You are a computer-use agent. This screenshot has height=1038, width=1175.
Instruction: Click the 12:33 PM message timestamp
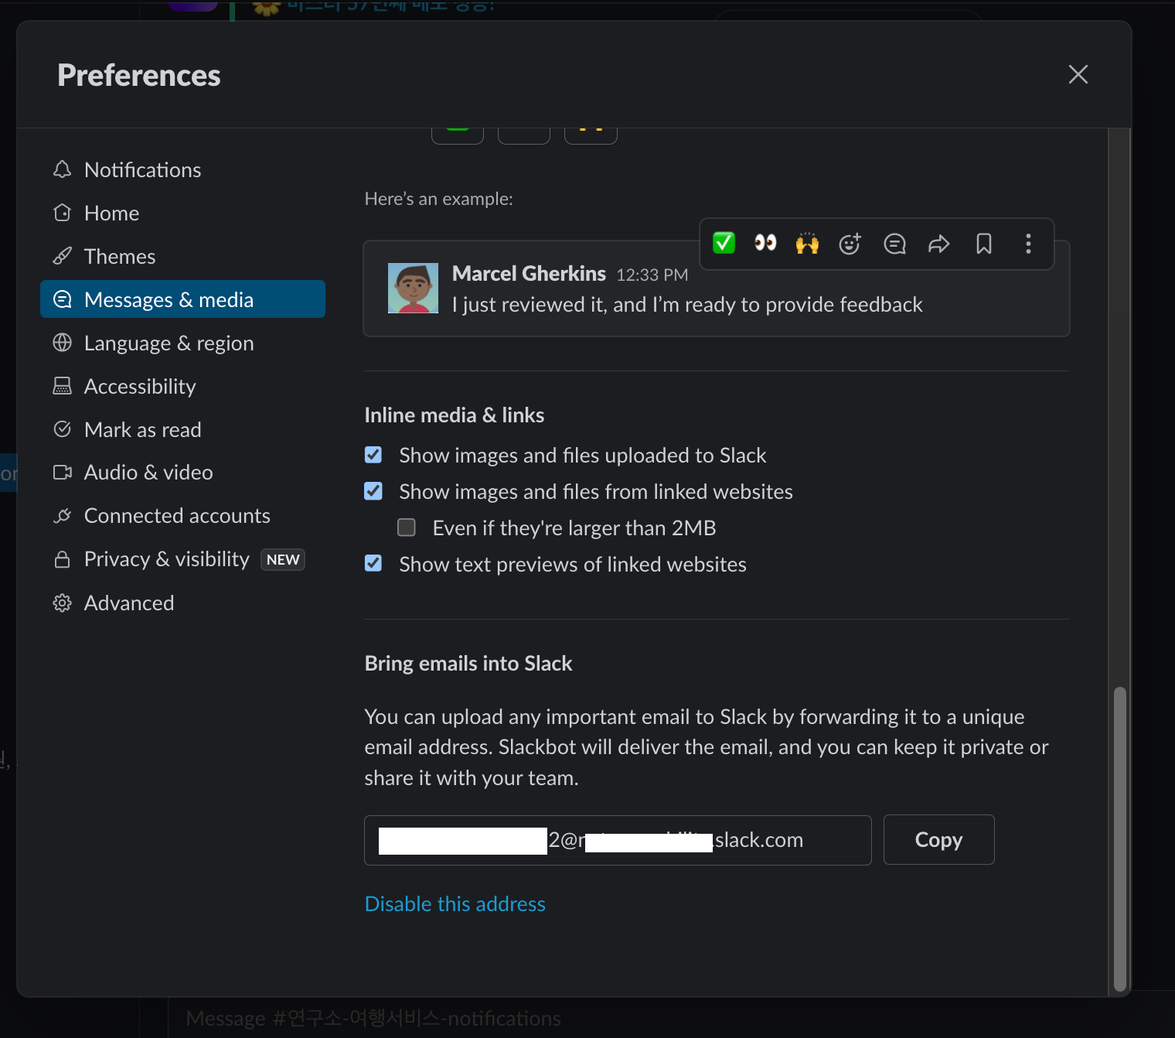click(652, 275)
